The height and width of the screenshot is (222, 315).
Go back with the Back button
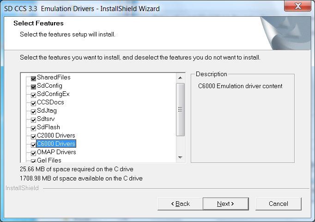181,204
